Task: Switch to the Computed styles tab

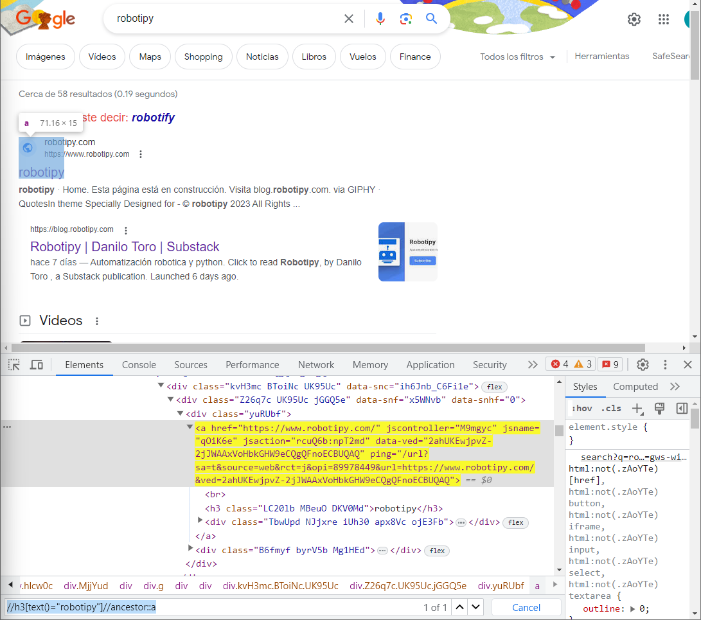Action: [635, 386]
